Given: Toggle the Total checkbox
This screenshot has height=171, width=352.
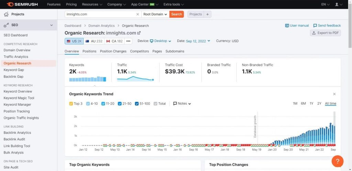Looking at the screenshot, I should [x=155, y=104].
